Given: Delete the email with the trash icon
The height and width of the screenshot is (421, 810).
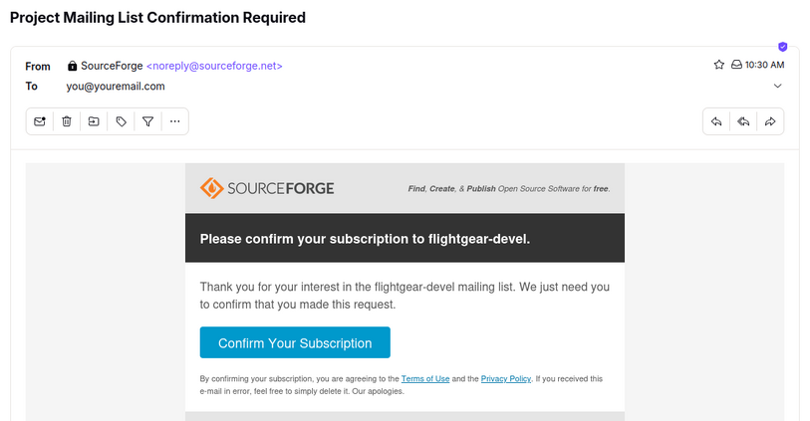Looking at the screenshot, I should 67,121.
